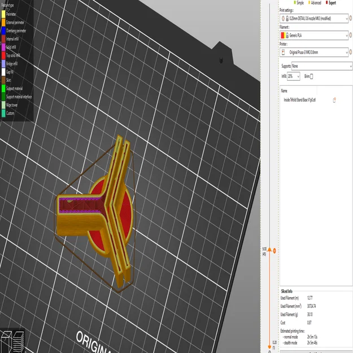The height and width of the screenshot is (353, 353).
Task: Click the printer icon in Printer preset box
Action: (283, 52)
